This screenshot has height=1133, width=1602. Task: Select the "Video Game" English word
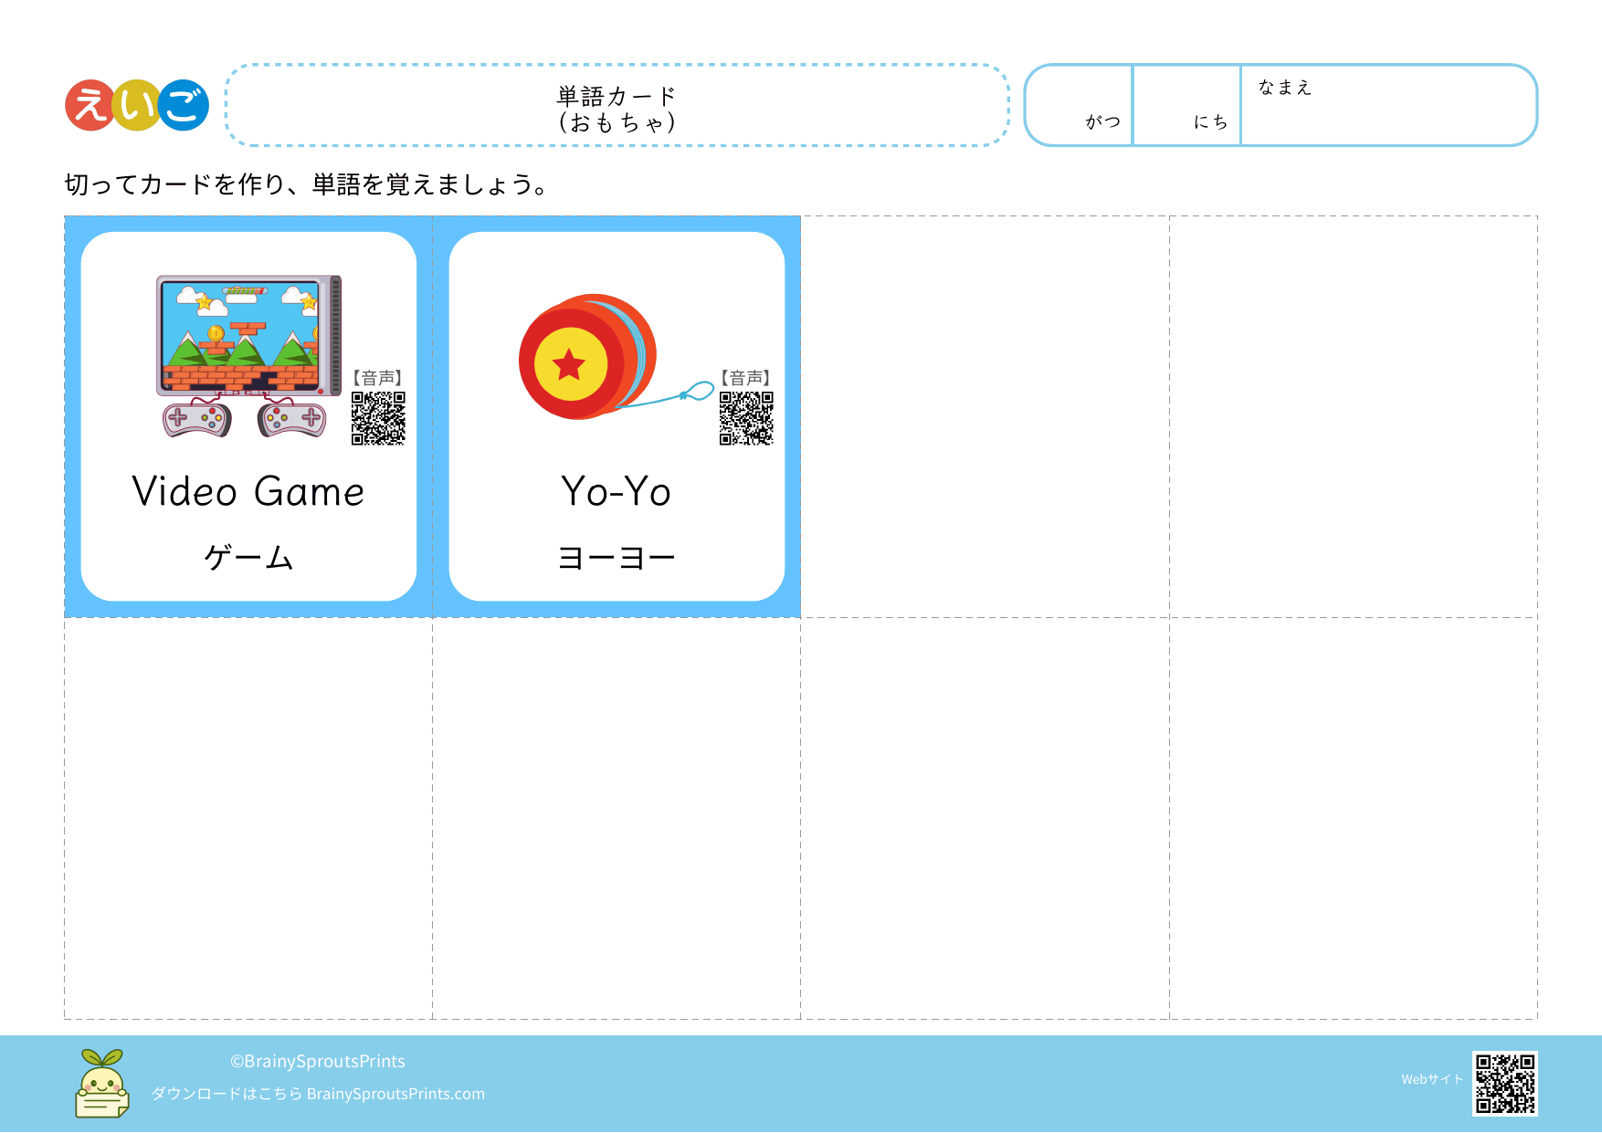click(248, 491)
